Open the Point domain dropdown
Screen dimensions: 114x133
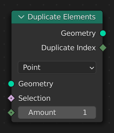(57, 67)
